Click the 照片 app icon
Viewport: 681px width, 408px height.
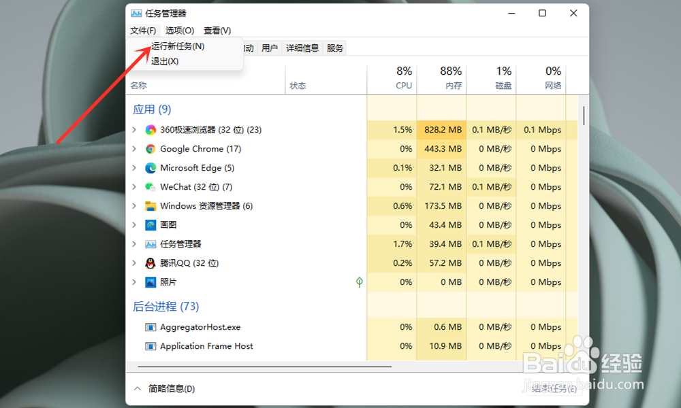[x=151, y=282]
